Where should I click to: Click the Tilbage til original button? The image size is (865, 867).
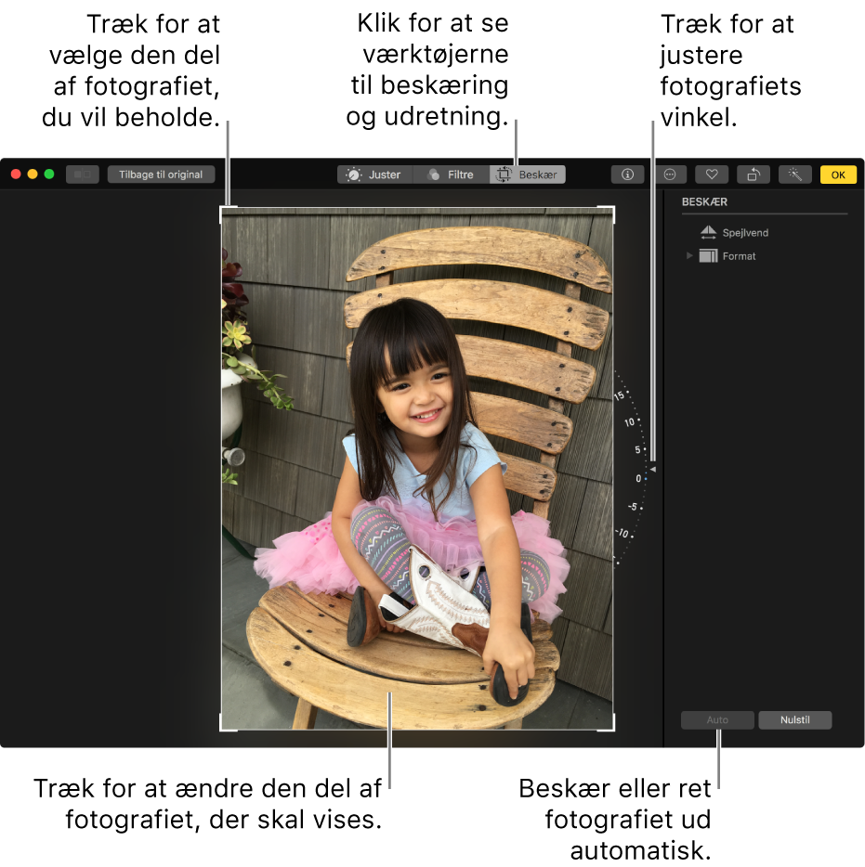pyautogui.click(x=161, y=175)
